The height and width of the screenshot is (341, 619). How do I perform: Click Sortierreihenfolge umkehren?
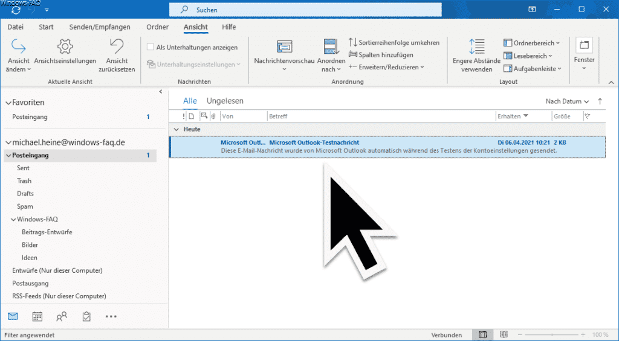coord(394,42)
